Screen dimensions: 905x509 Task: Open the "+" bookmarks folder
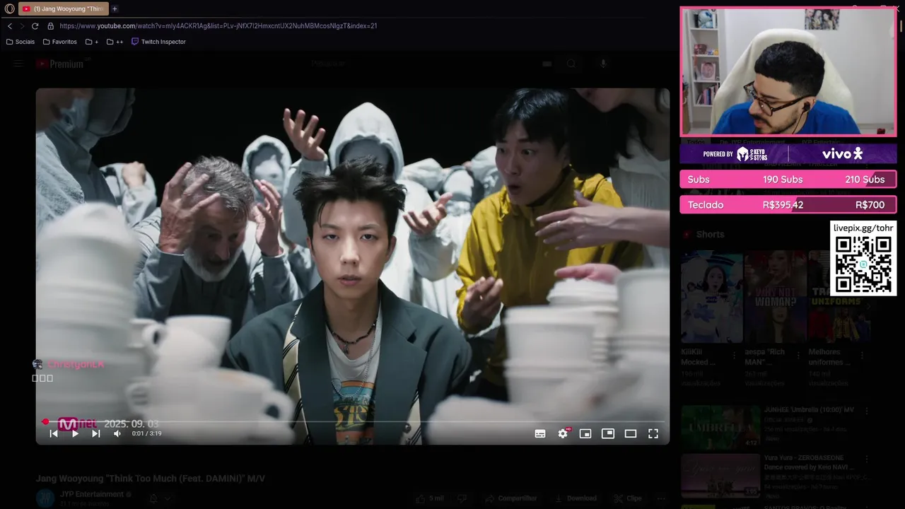pyautogui.click(x=92, y=42)
